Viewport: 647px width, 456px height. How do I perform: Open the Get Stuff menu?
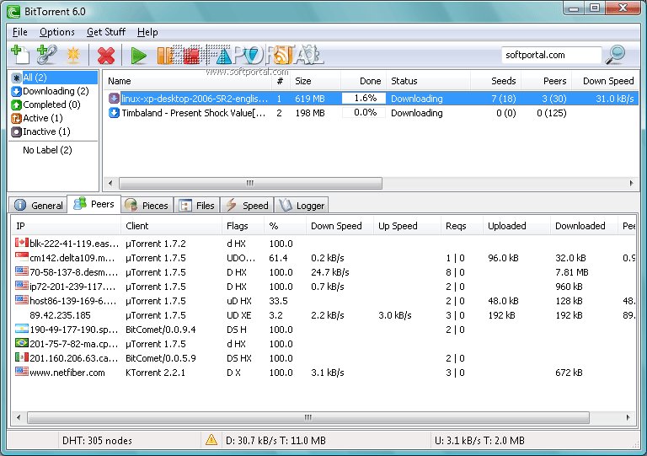[x=106, y=32]
